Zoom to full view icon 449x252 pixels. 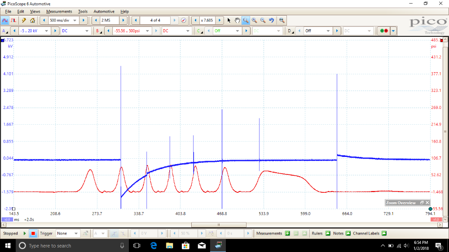pos(282,20)
